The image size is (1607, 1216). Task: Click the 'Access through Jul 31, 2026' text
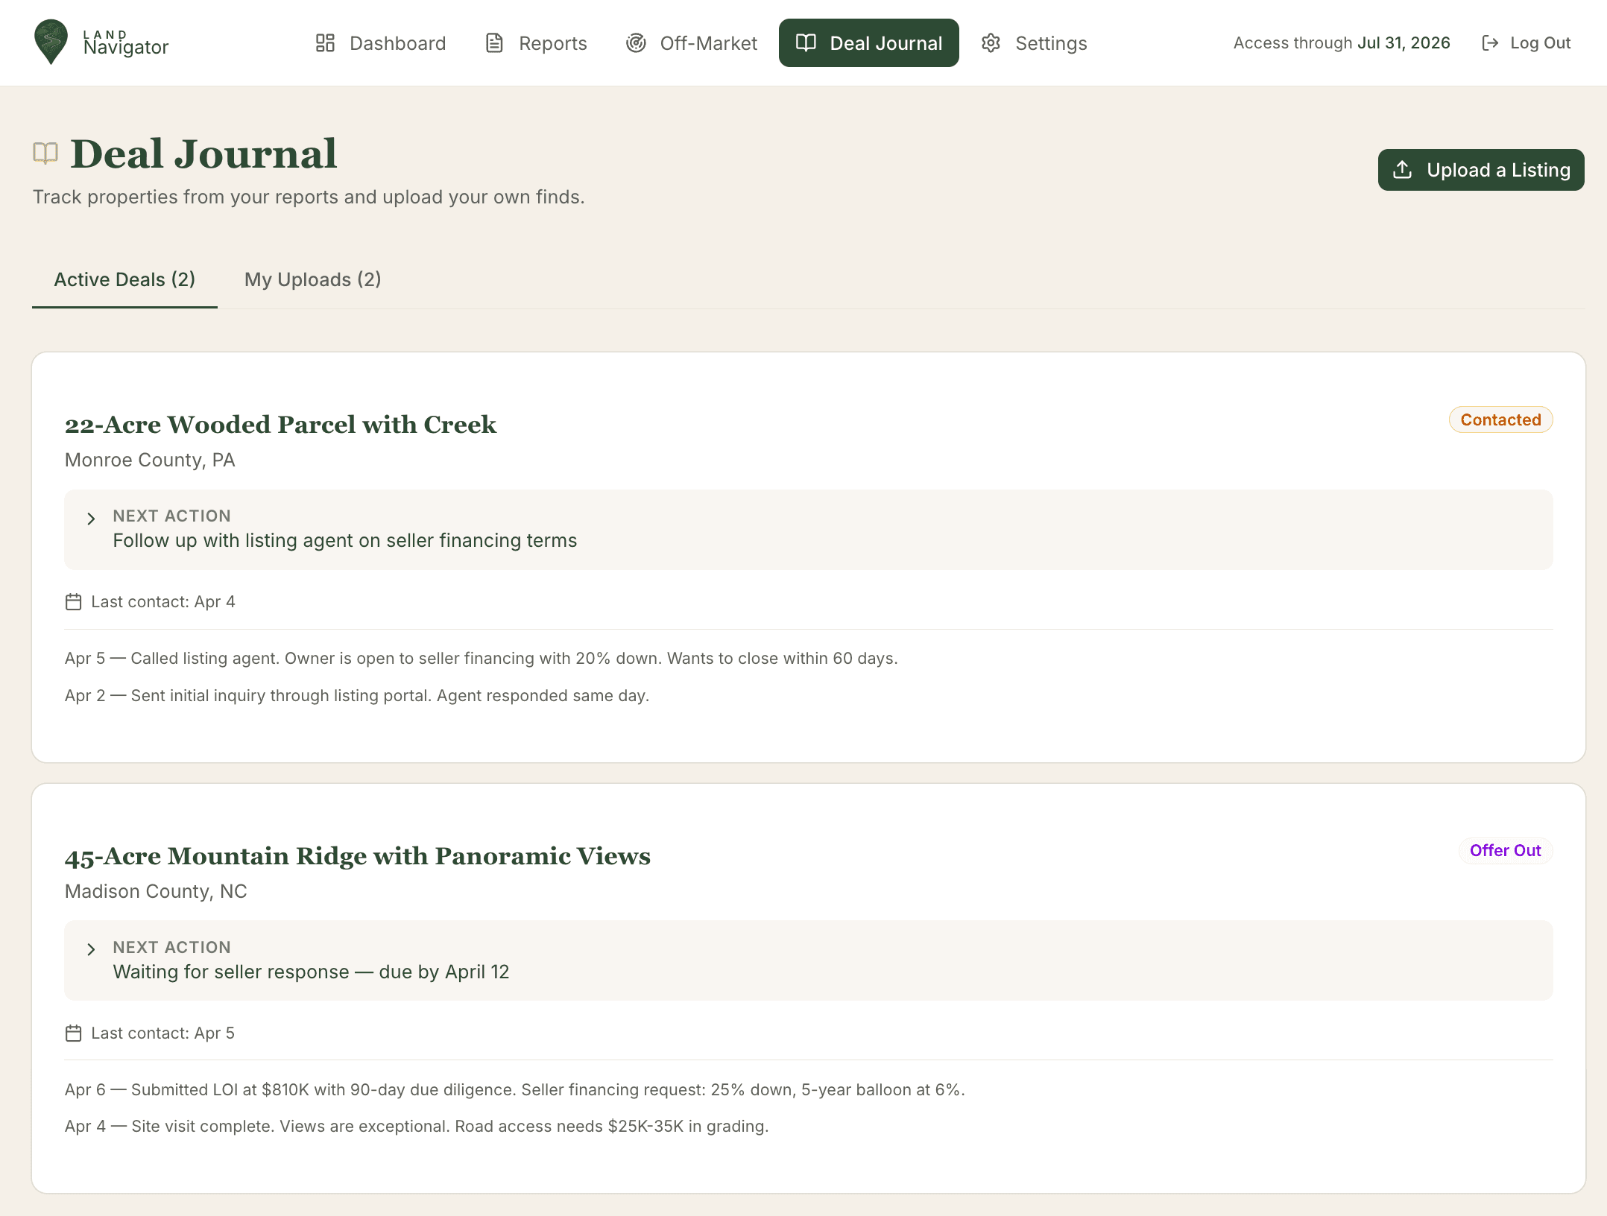coord(1342,43)
